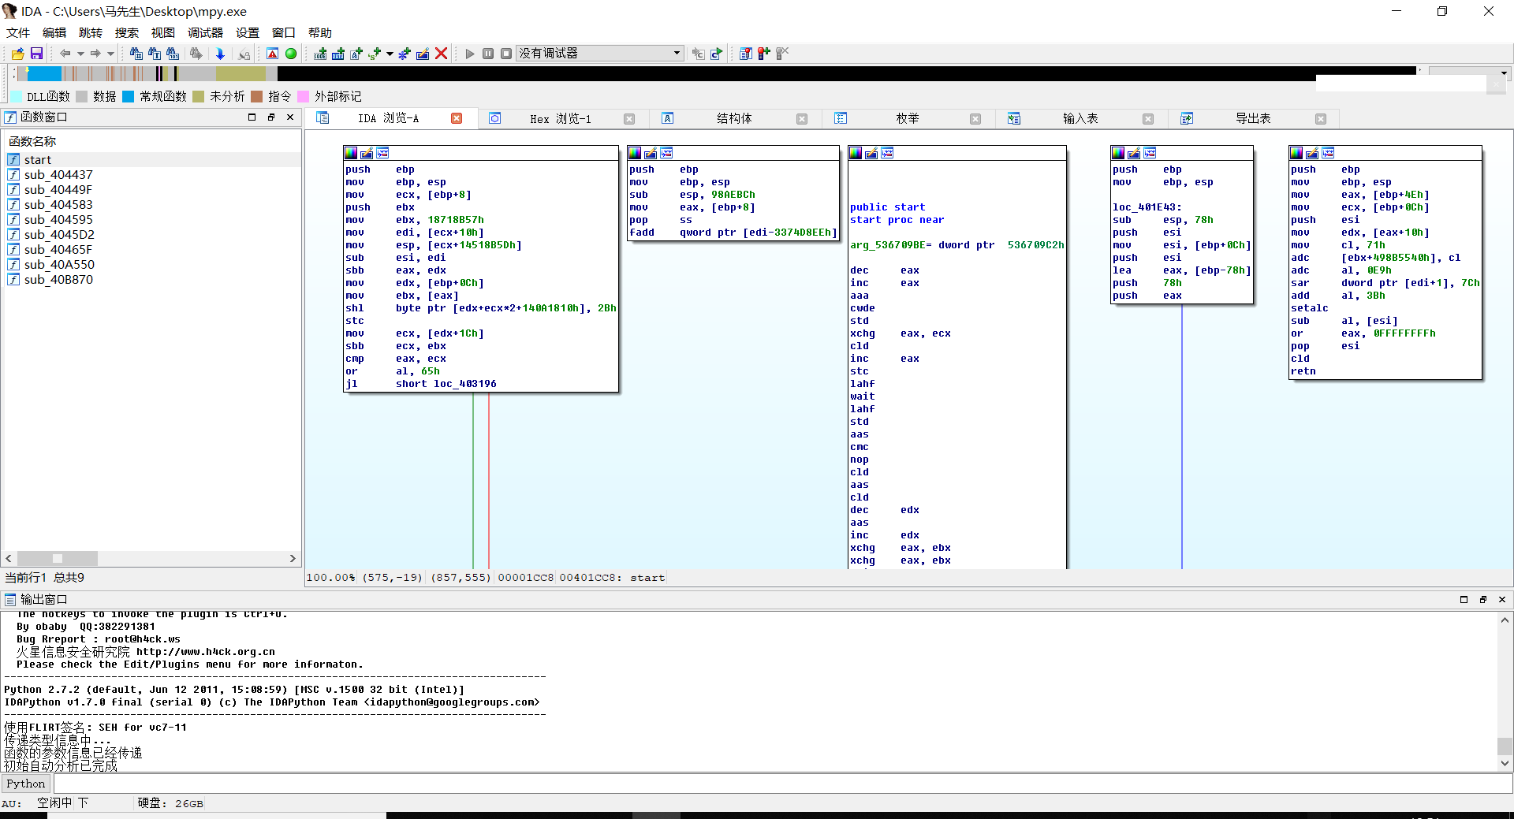The height and width of the screenshot is (819, 1514).
Task: Click the breakpoint list icon in toolbar
Action: (x=745, y=54)
